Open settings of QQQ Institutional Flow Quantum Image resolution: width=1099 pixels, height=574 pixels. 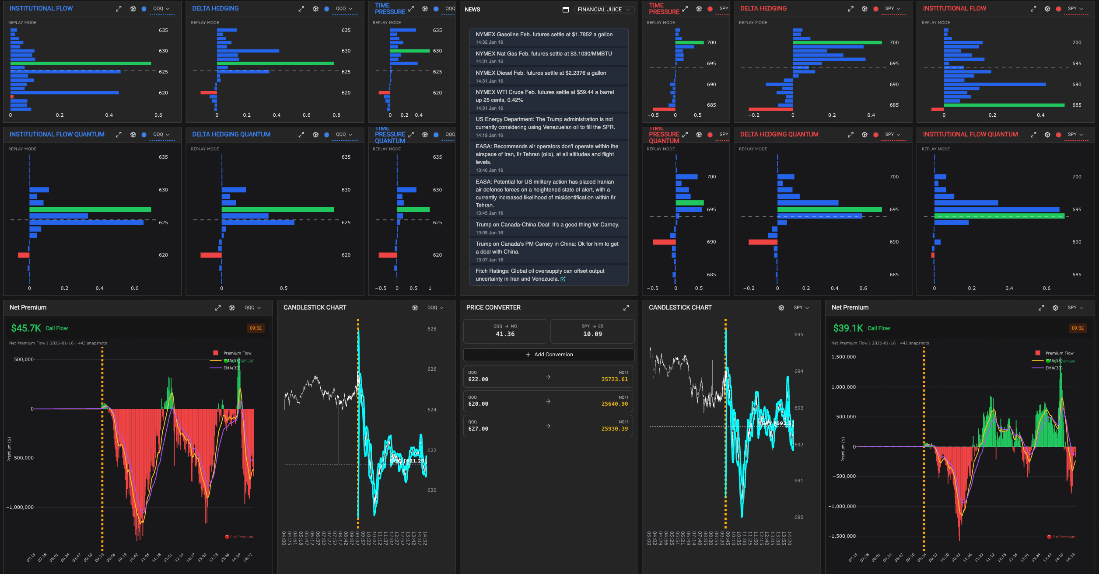(x=133, y=135)
